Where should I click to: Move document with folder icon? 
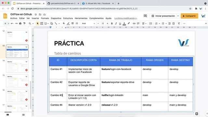(40, 14)
